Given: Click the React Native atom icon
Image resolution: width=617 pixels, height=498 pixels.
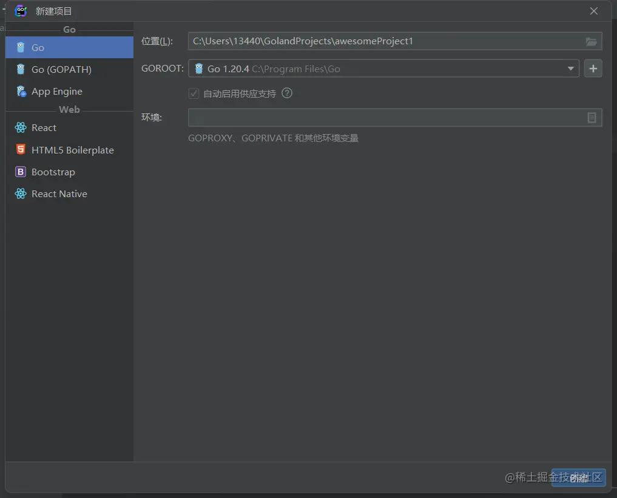Looking at the screenshot, I should tap(21, 194).
